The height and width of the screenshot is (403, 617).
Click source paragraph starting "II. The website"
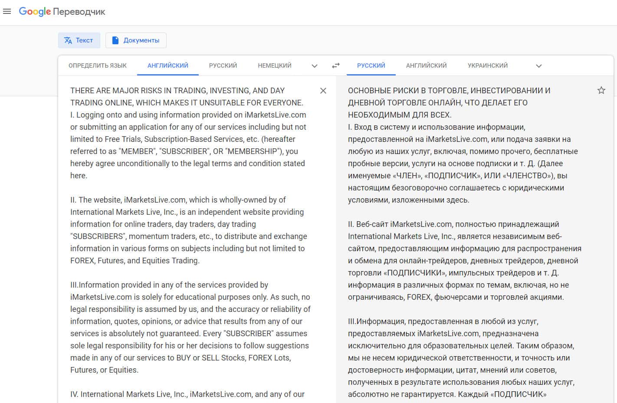coord(189,230)
